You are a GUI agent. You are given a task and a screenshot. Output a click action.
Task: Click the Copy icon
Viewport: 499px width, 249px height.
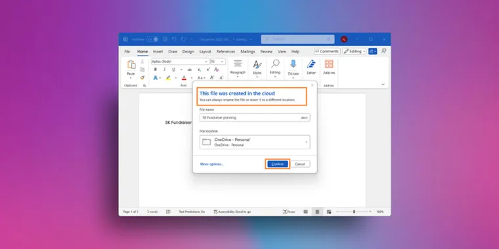click(142, 69)
